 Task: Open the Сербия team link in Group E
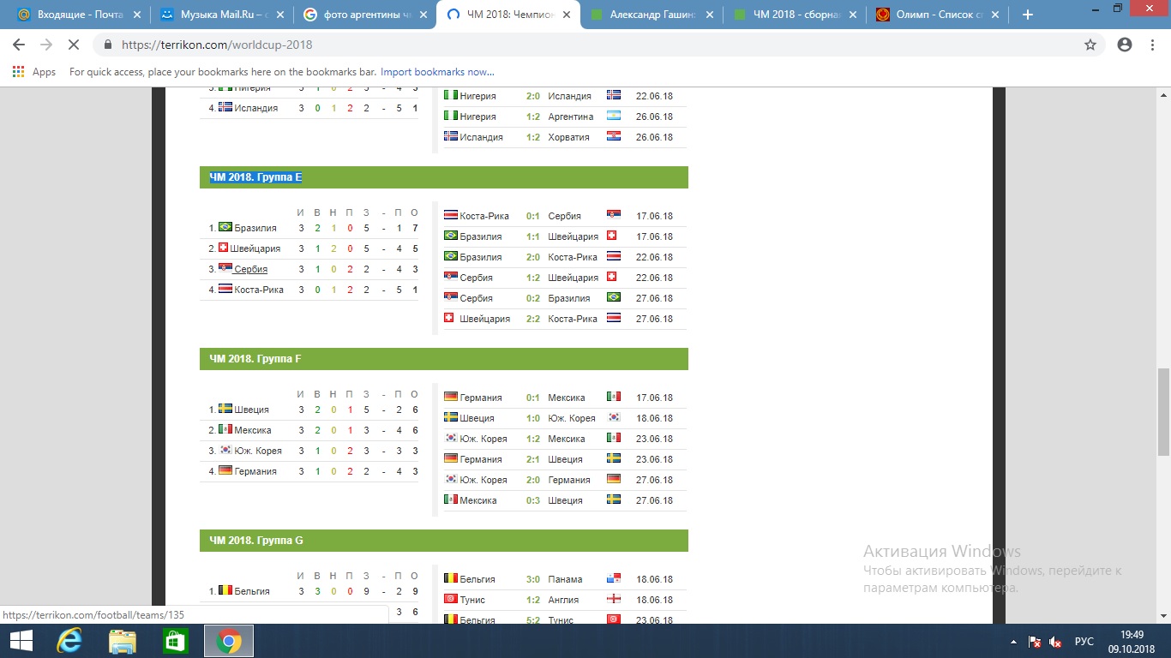(x=250, y=269)
